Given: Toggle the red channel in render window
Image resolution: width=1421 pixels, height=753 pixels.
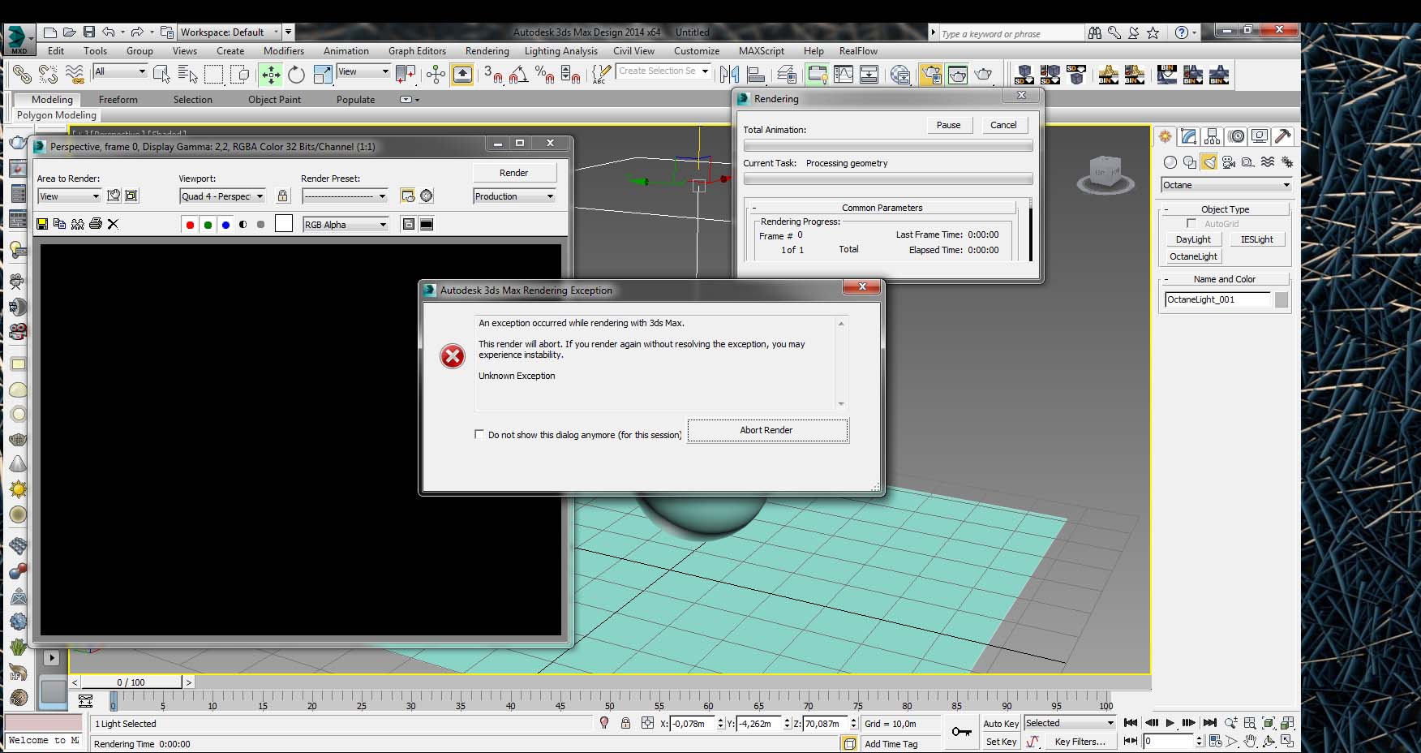Looking at the screenshot, I should point(190,225).
